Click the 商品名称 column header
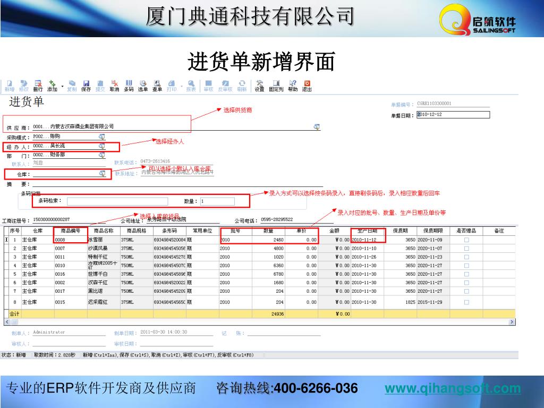544x408 pixels. point(104,231)
